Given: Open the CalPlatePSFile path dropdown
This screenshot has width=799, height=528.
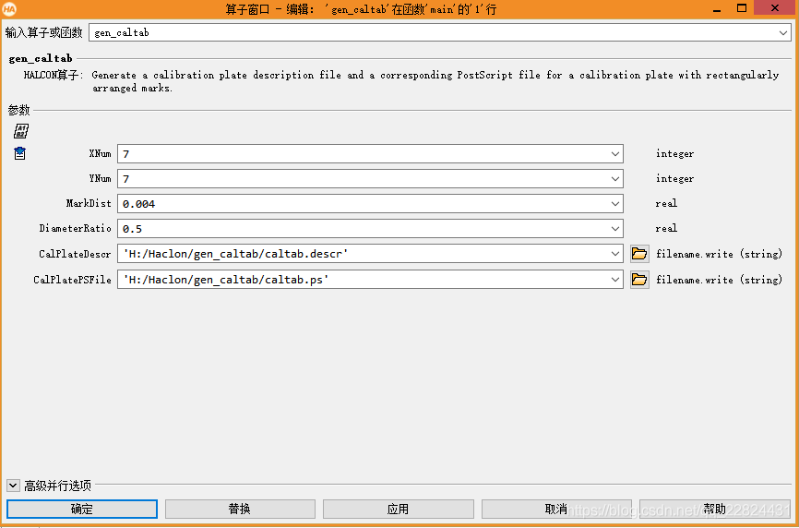Looking at the screenshot, I should 615,280.
